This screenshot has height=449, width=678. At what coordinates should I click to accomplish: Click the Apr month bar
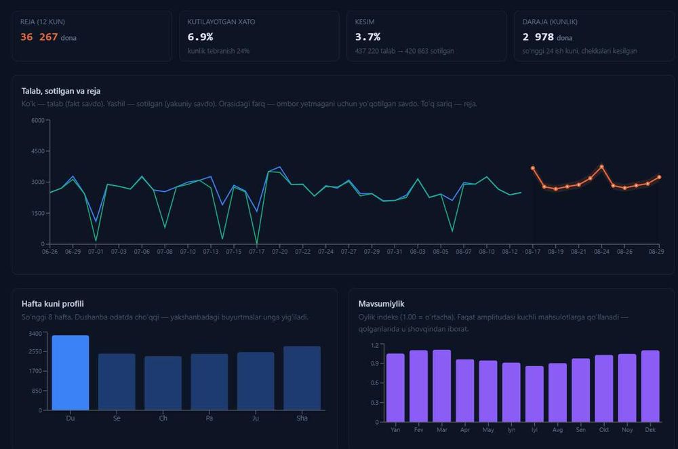tap(465, 391)
